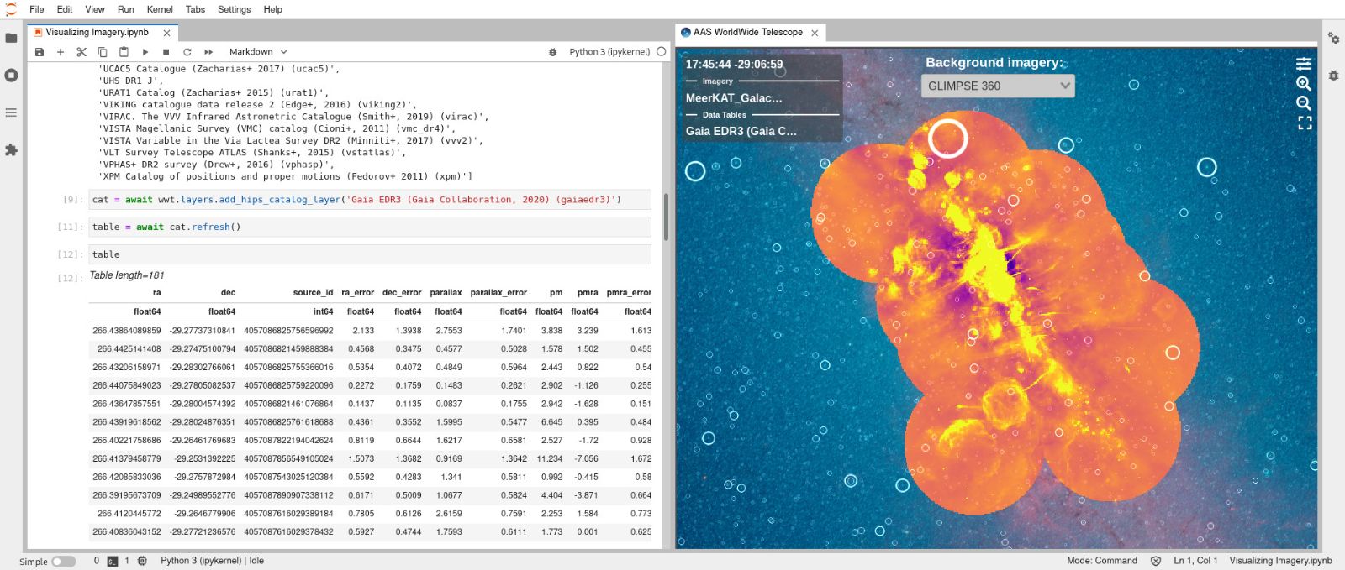Click the ra value 266.43864089859

coord(126,331)
